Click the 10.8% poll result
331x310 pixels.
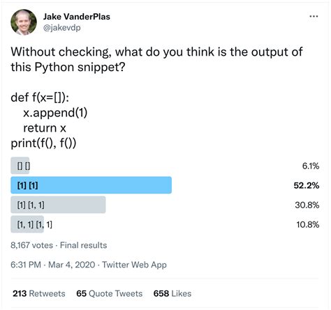(x=308, y=224)
